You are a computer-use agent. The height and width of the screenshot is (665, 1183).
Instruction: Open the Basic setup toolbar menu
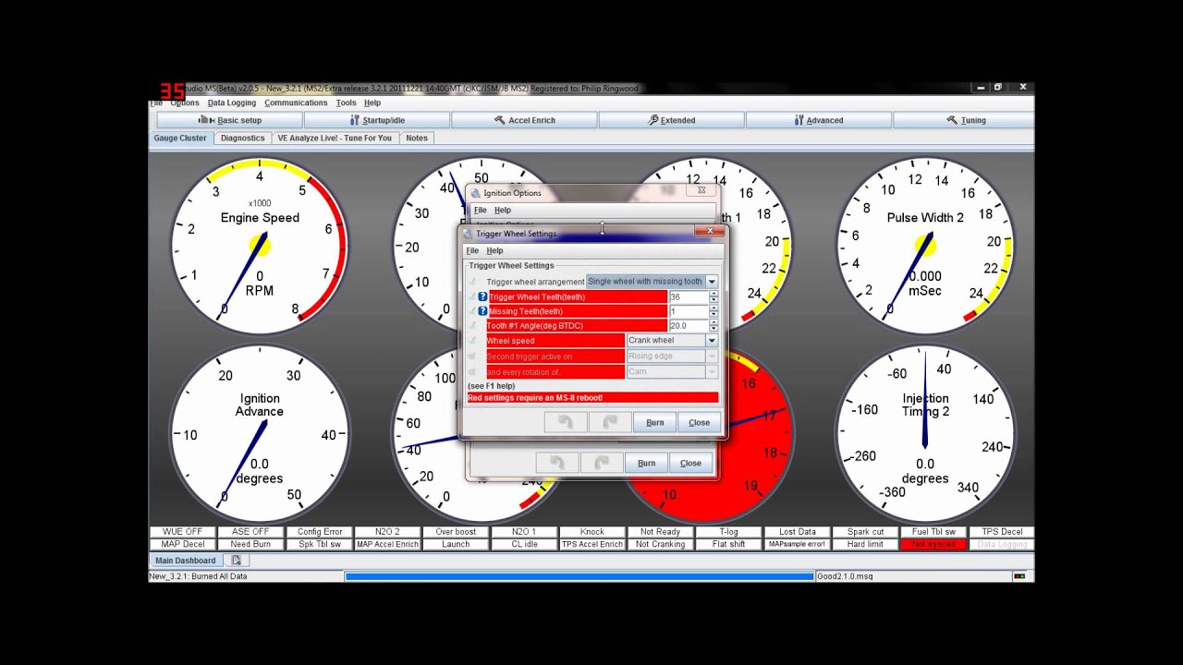[230, 120]
